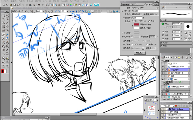The height and width of the screenshot is (120, 193).
Task: Expand the レイヤー準備 action
Action: click(167, 112)
